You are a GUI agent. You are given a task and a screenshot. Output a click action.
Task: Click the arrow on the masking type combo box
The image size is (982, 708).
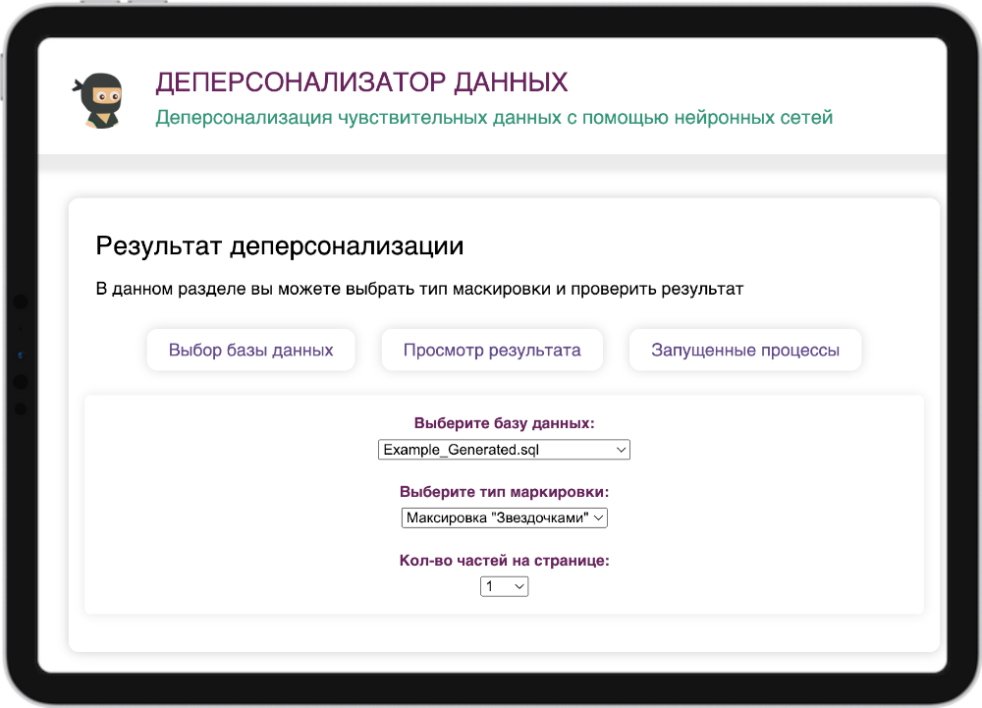[x=600, y=517]
